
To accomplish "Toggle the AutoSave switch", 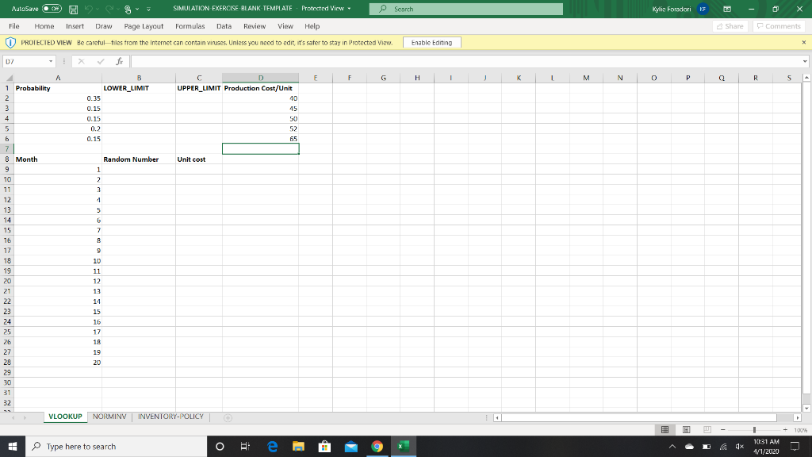I will pyautogui.click(x=52, y=9).
